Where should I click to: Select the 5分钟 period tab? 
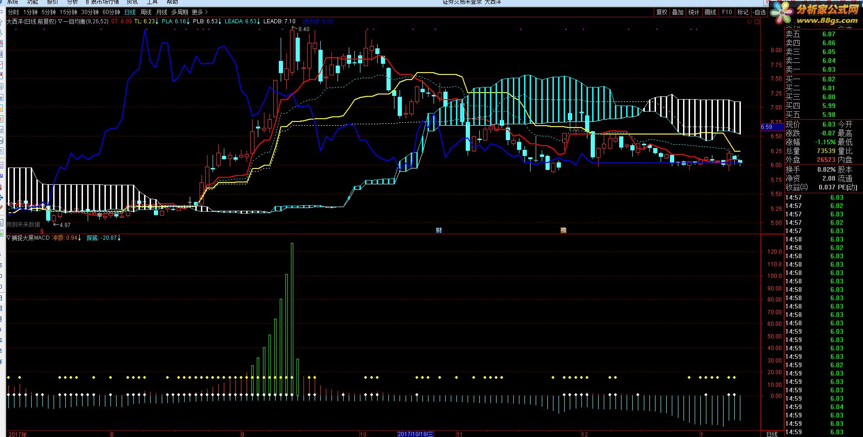coord(48,12)
